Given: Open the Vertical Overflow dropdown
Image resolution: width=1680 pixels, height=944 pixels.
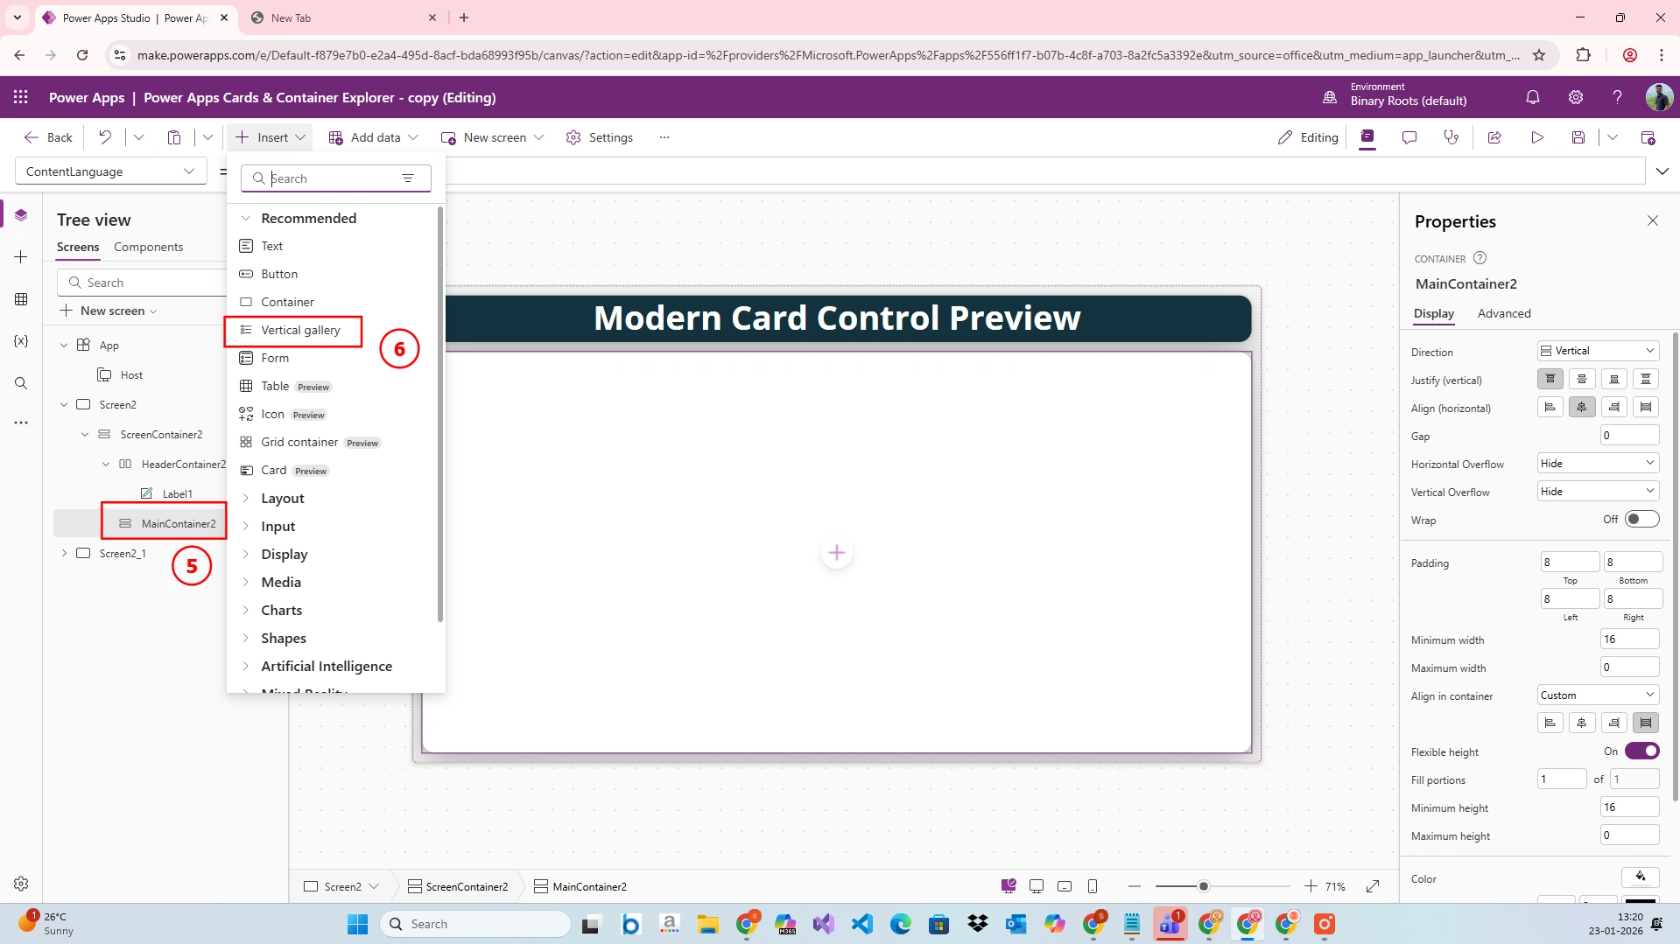Looking at the screenshot, I should pyautogui.click(x=1598, y=491).
